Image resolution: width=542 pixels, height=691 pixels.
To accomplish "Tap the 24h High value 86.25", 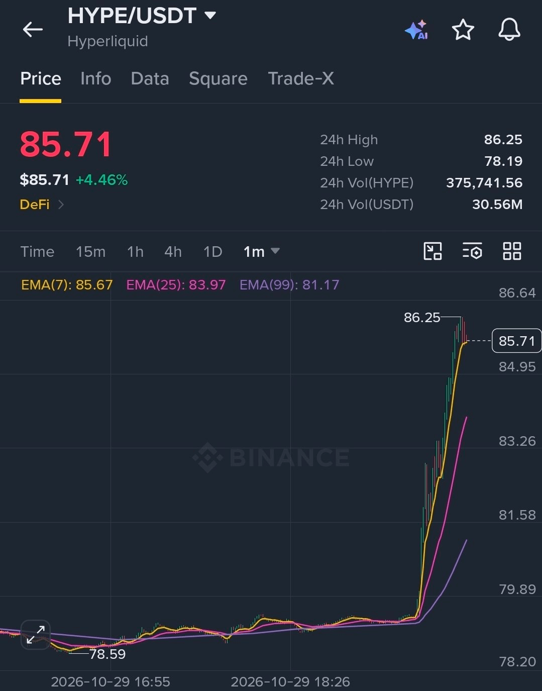I will coord(503,140).
